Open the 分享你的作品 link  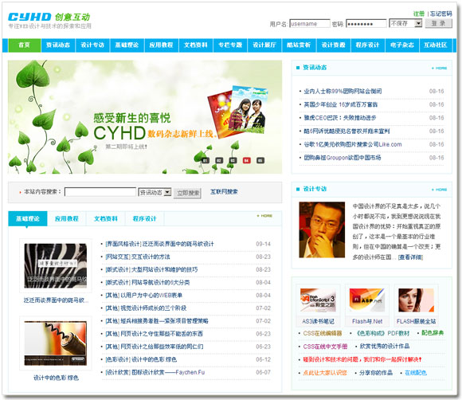[x=376, y=373]
